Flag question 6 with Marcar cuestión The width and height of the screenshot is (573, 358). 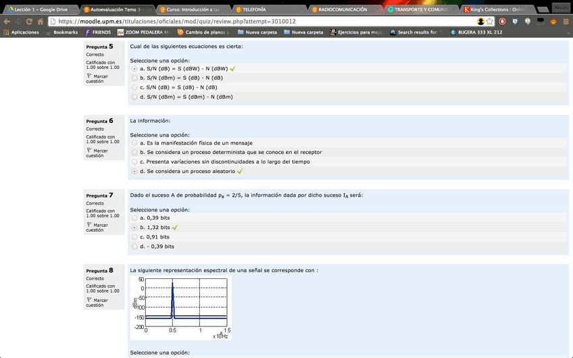tap(100, 153)
